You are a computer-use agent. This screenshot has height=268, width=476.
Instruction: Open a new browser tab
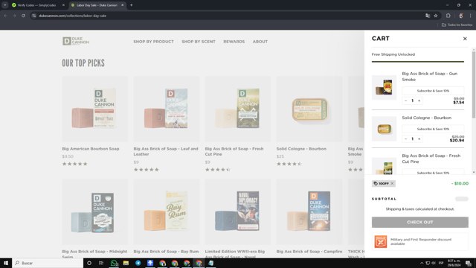[131, 5]
